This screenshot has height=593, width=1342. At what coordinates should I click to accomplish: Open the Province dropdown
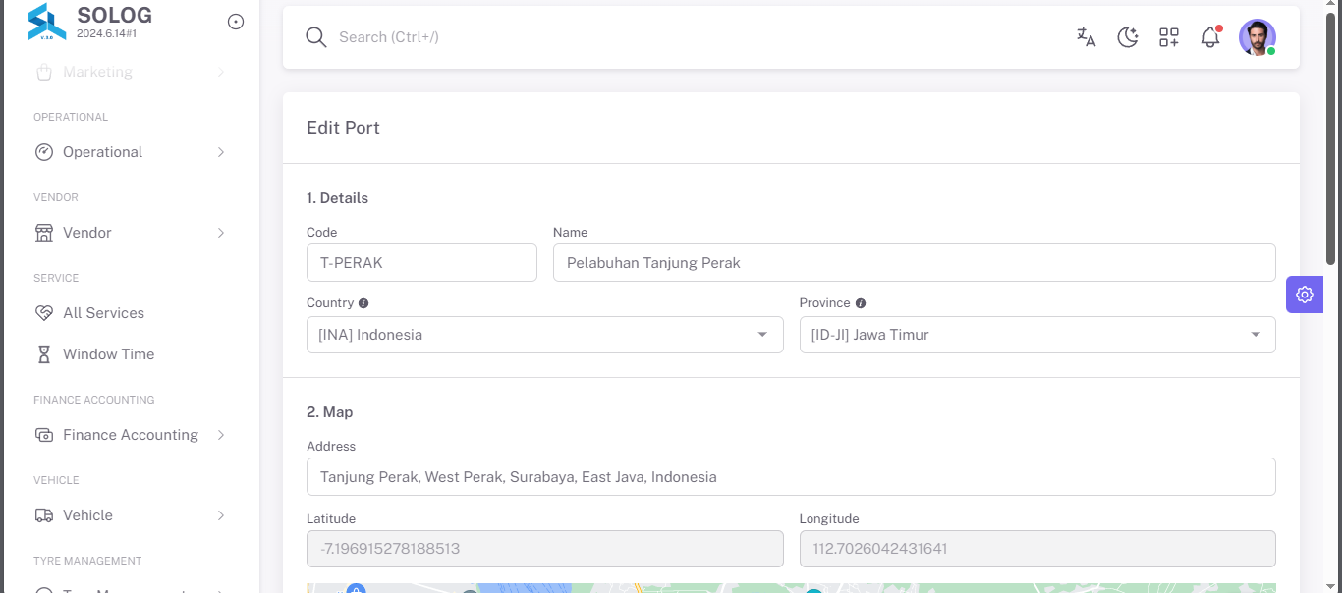1037,335
